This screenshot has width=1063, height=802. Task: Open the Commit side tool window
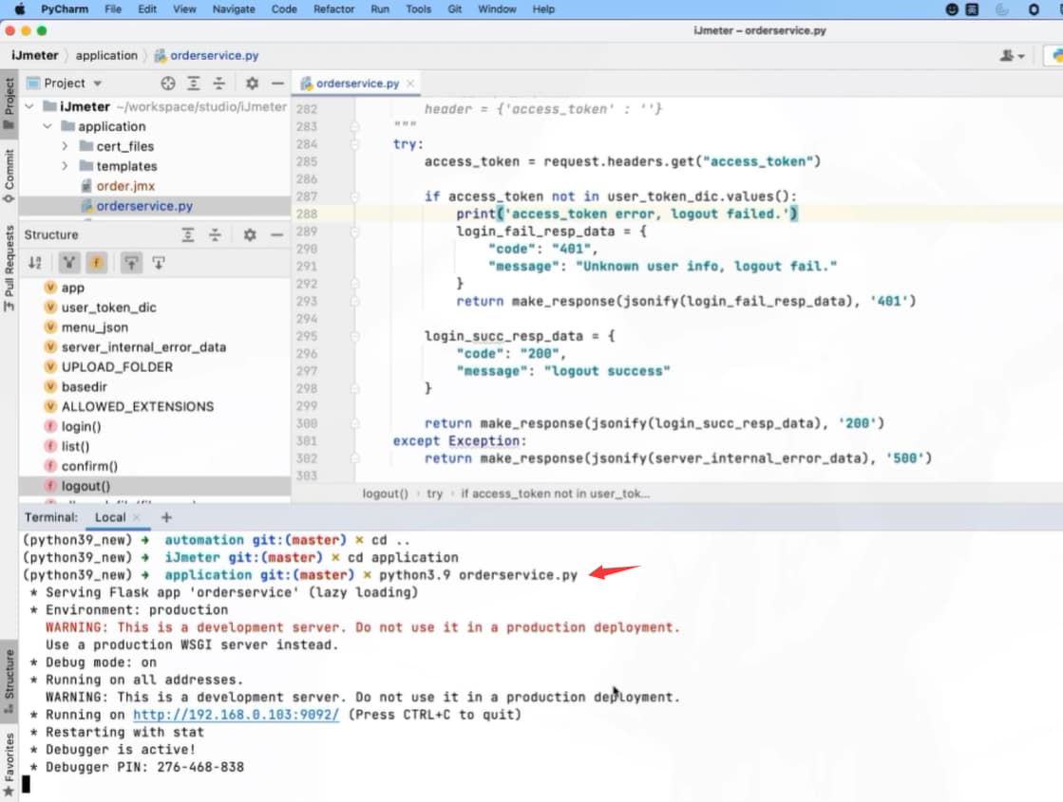coord(9,175)
